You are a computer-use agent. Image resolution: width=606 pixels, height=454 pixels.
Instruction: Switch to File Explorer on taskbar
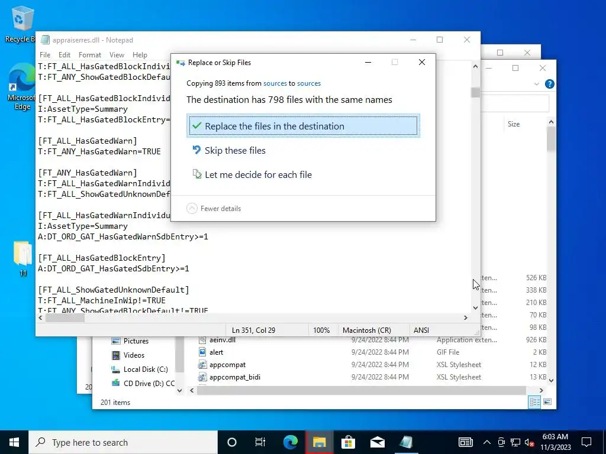pyautogui.click(x=319, y=442)
